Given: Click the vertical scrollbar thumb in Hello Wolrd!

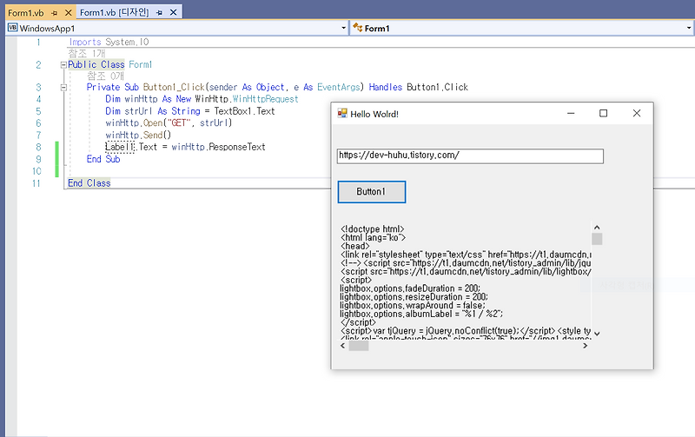Looking at the screenshot, I should click(x=597, y=239).
